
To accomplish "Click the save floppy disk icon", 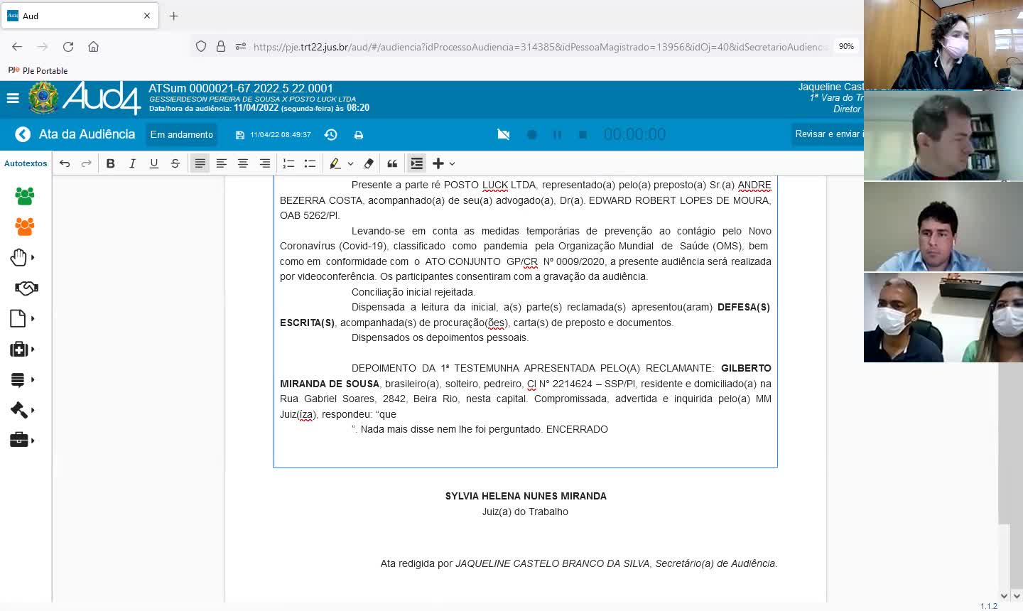I will 240,135.
